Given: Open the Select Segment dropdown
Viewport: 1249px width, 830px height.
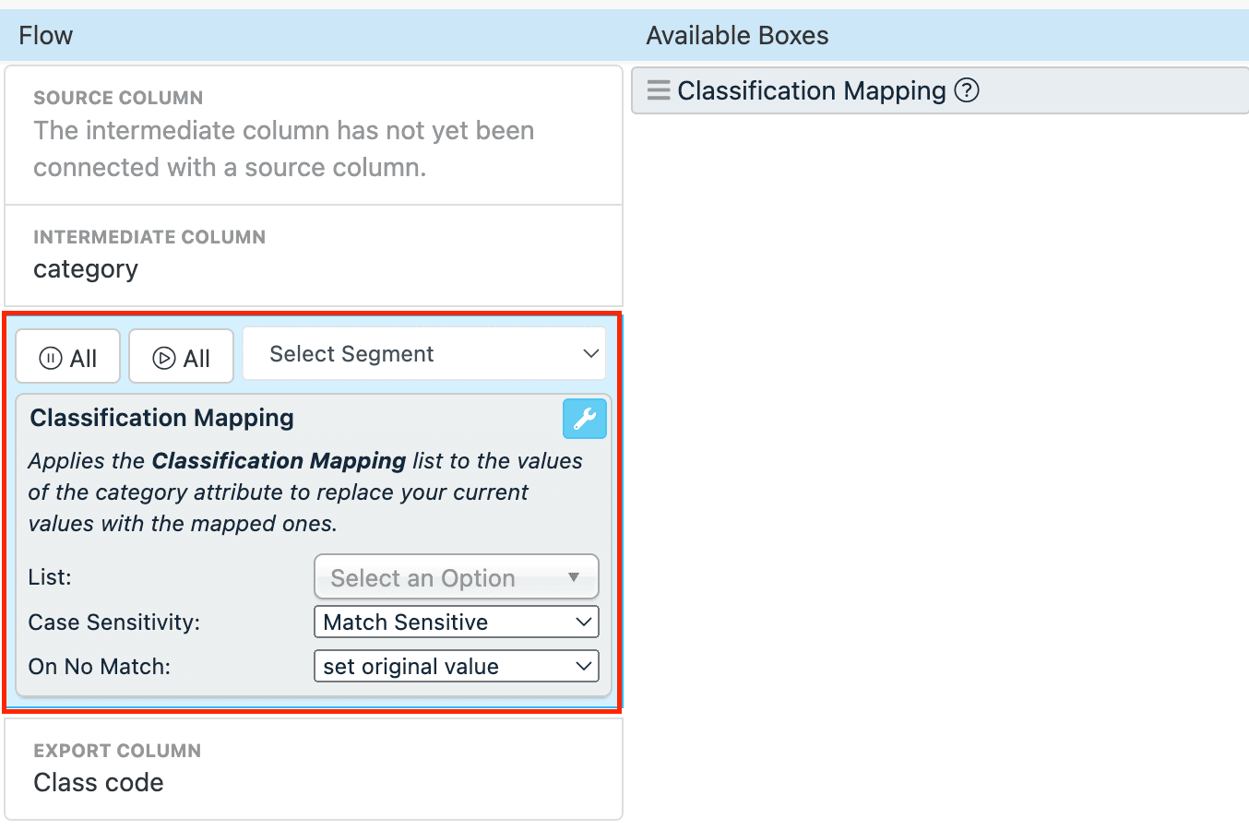Looking at the screenshot, I should [x=424, y=354].
